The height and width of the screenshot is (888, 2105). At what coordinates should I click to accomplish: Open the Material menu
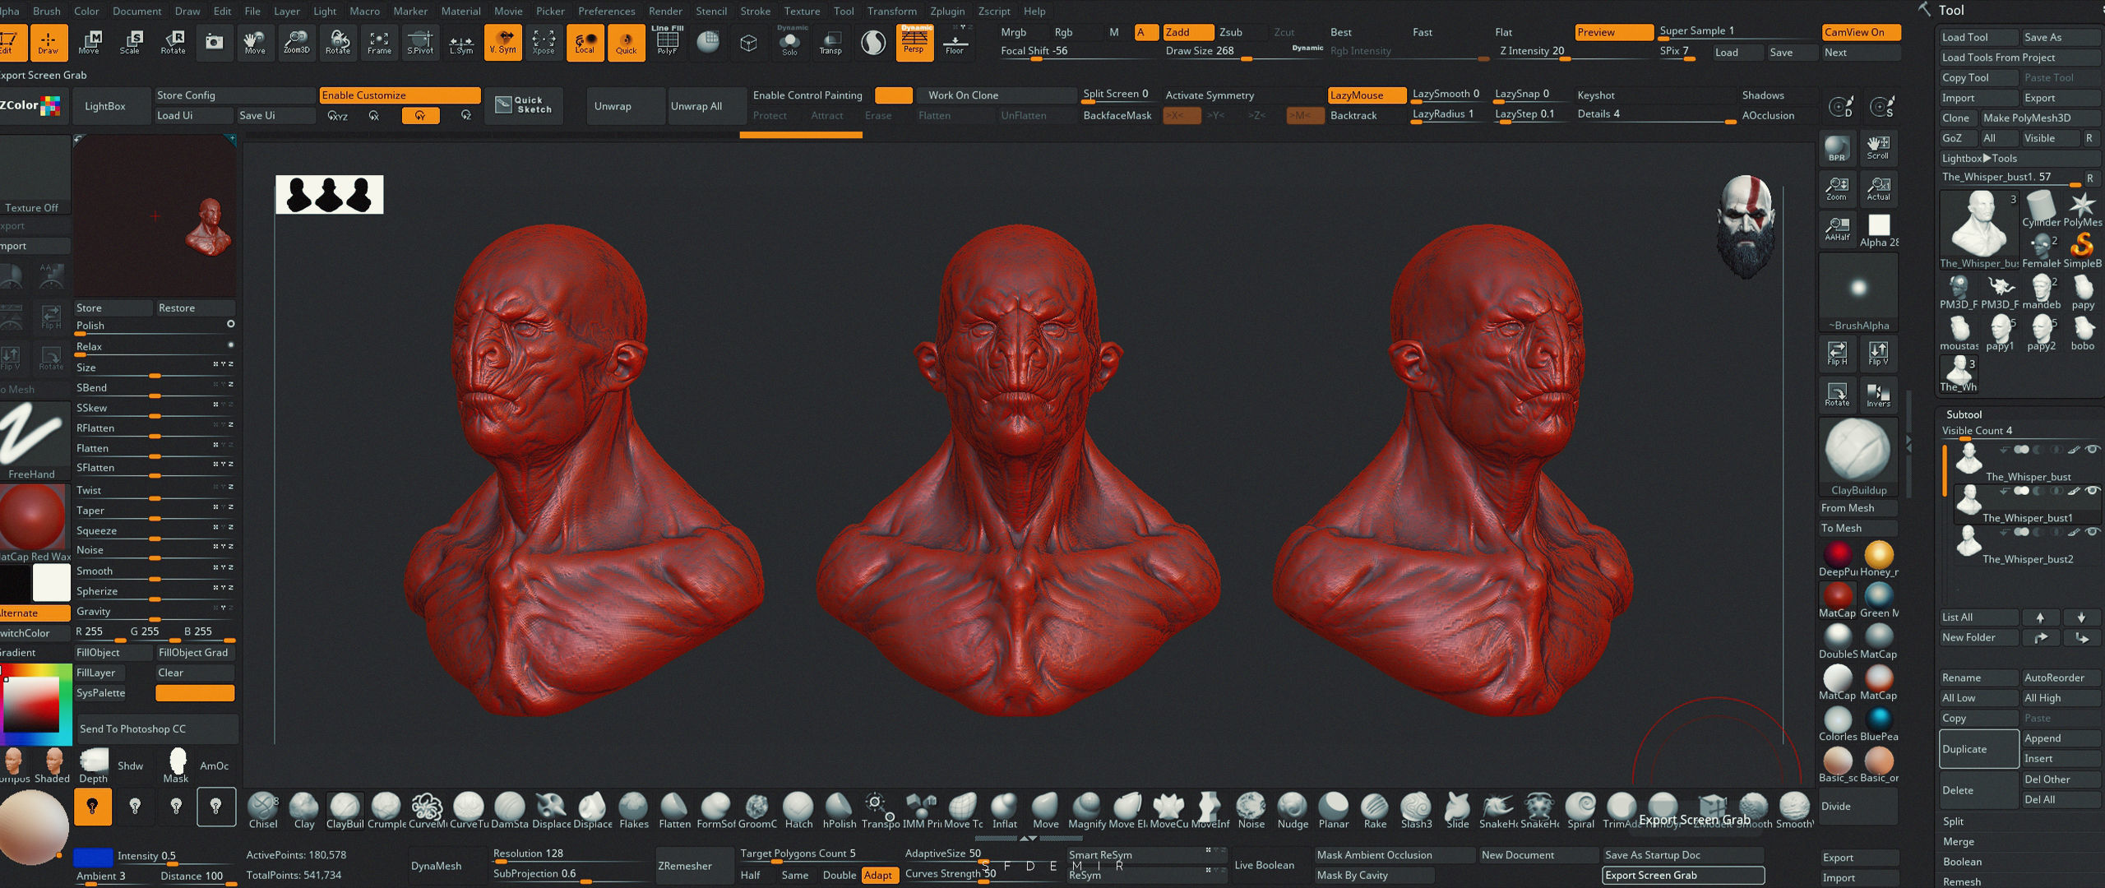[x=460, y=11]
